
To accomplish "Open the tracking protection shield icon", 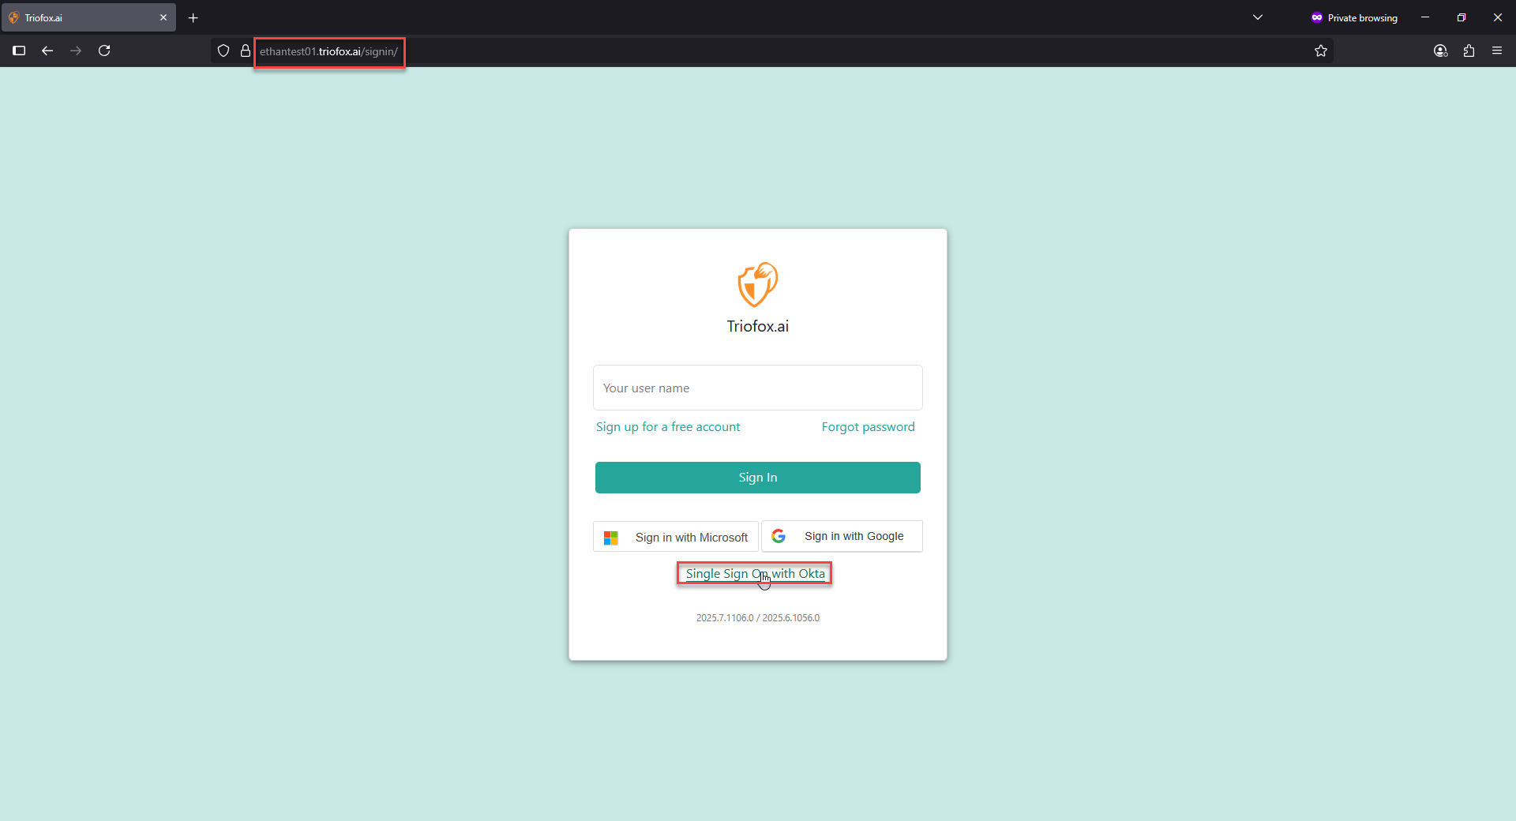I will tap(223, 51).
